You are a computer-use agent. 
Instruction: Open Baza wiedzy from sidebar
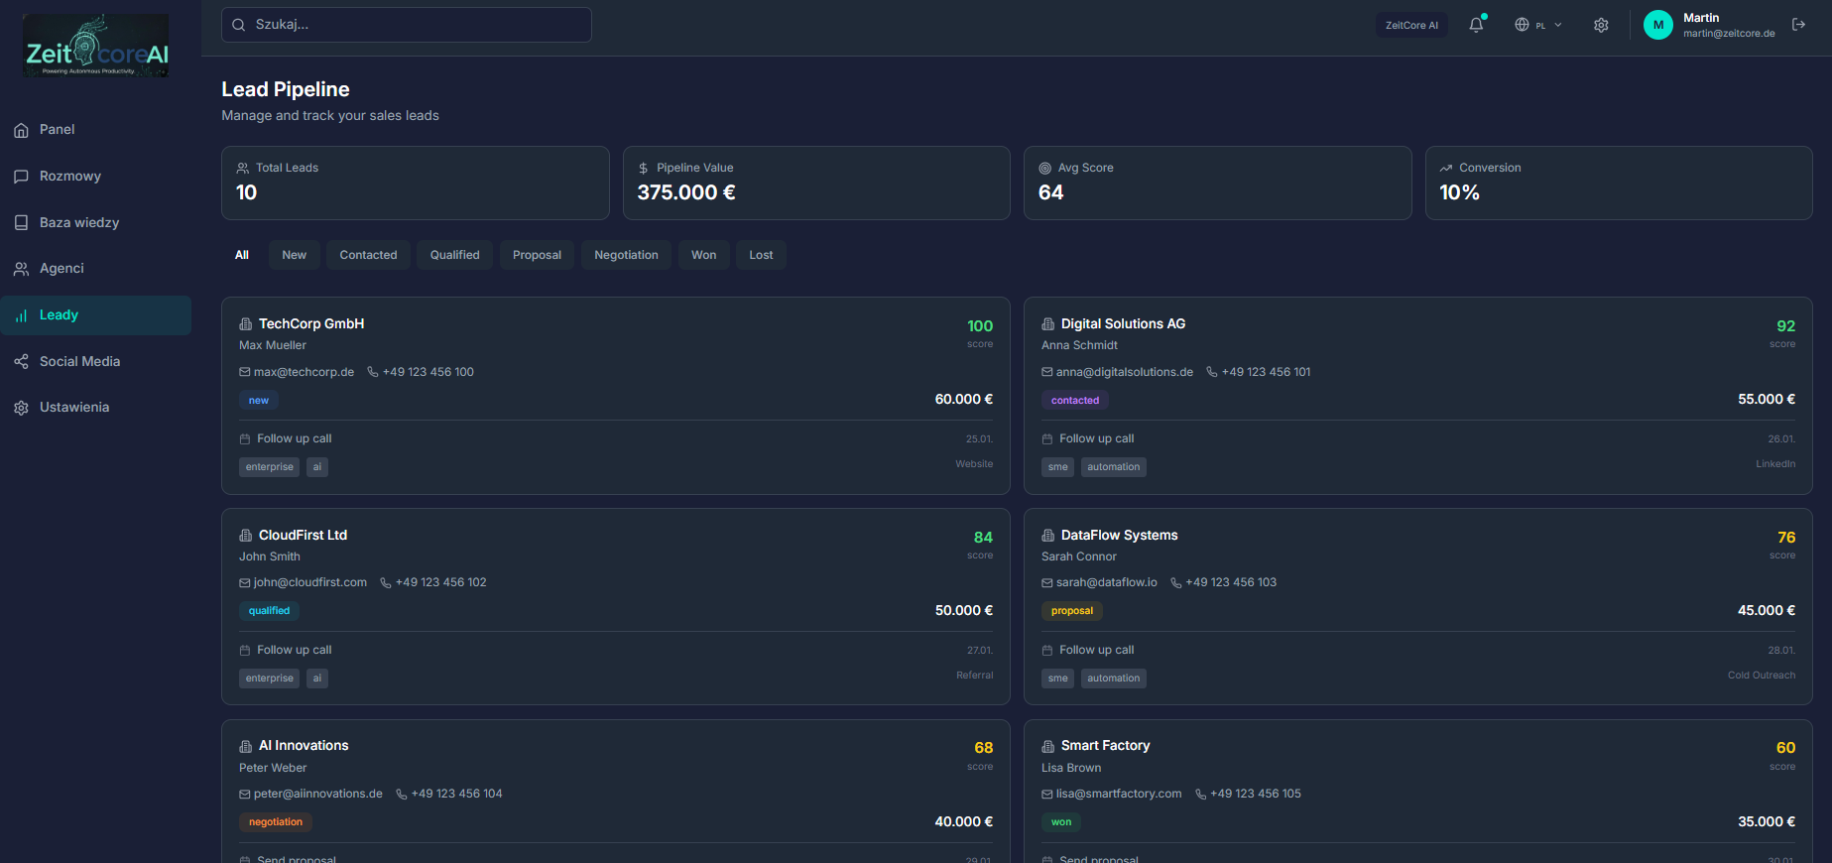coord(78,222)
